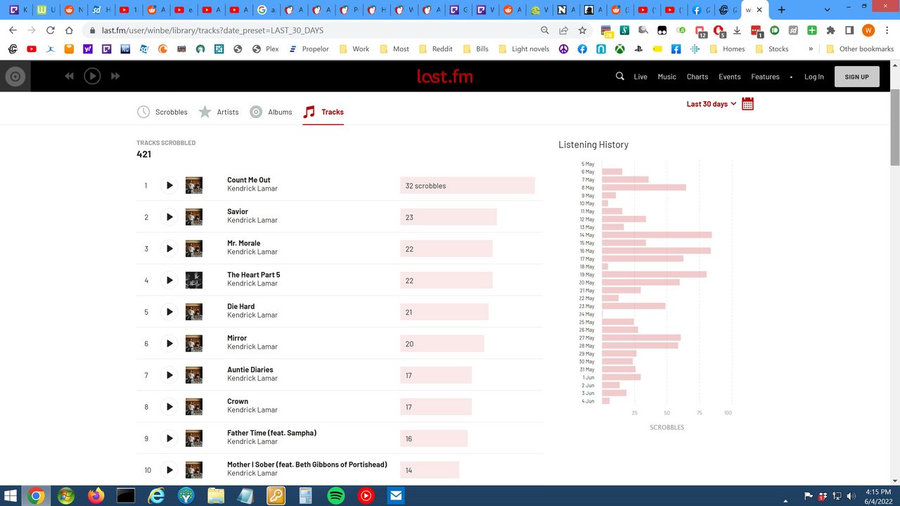
Task: Click the browser back arrow
Action: (x=13, y=30)
